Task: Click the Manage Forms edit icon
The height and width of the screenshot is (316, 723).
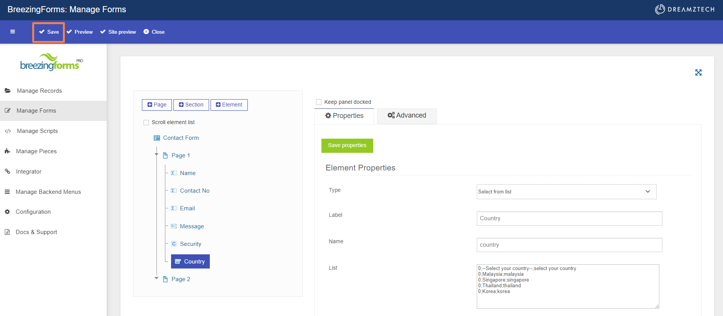Action: tap(8, 111)
